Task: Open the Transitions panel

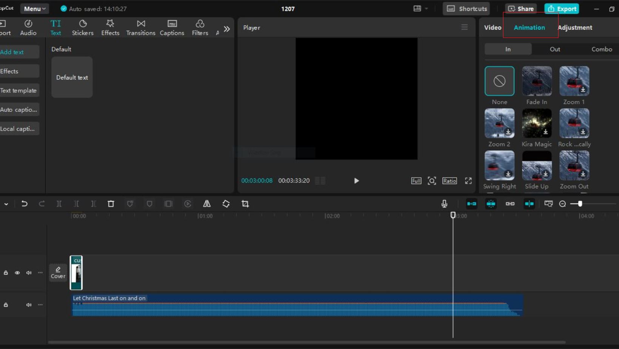Action: click(x=141, y=28)
